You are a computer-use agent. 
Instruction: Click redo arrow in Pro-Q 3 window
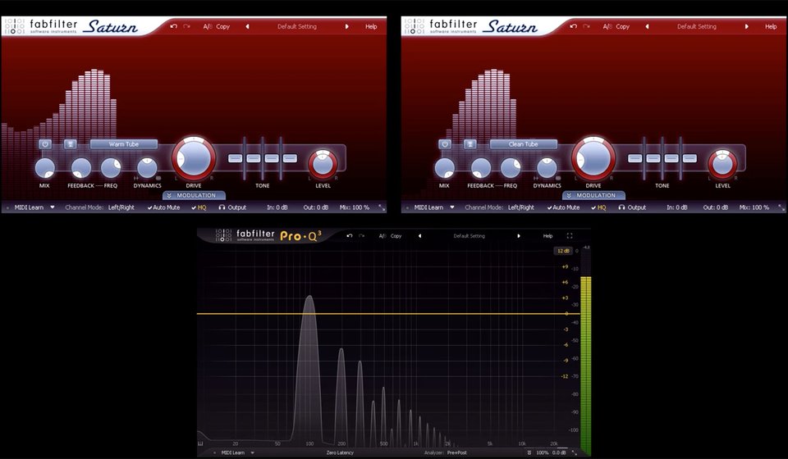click(x=361, y=236)
